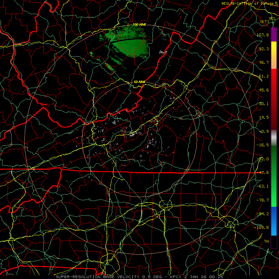Image resolution: width=279 pixels, height=279 pixels.
Task: Click the -78.7 scale value
Action: (x=263, y=200)
